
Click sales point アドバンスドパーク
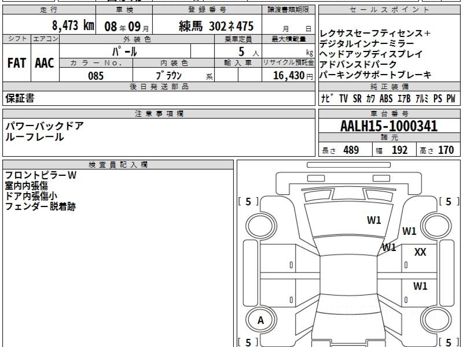(x=358, y=65)
